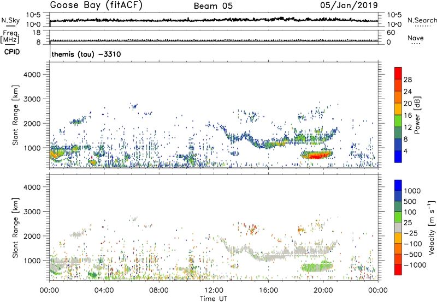Click the 'N.Search' legend label
This screenshot has height=302, width=437.
[422, 20]
